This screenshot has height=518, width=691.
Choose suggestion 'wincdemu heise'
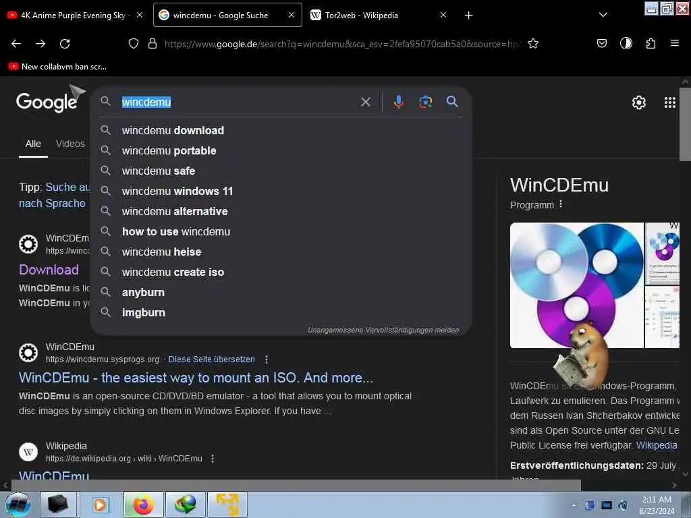[x=281, y=252]
